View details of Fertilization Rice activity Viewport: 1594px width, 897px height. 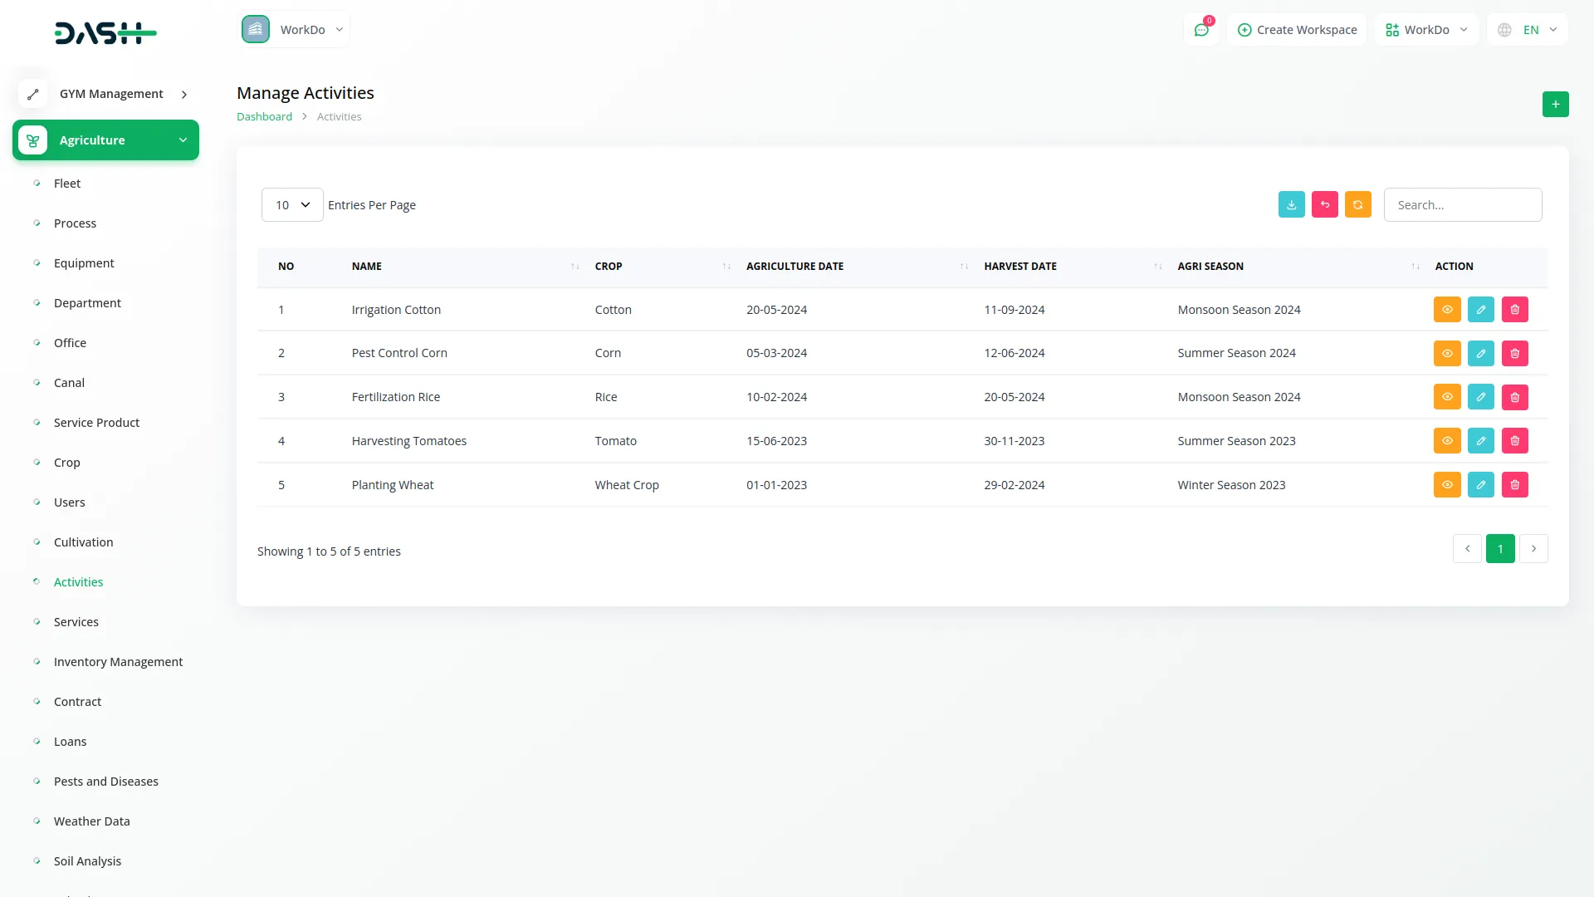[1446, 397]
